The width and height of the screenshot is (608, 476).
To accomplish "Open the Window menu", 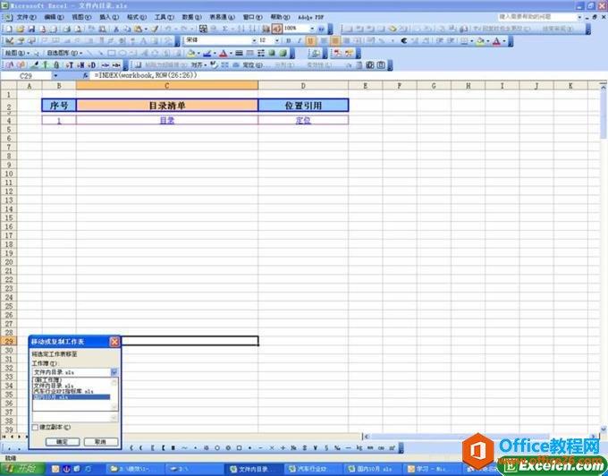I will [x=252, y=17].
